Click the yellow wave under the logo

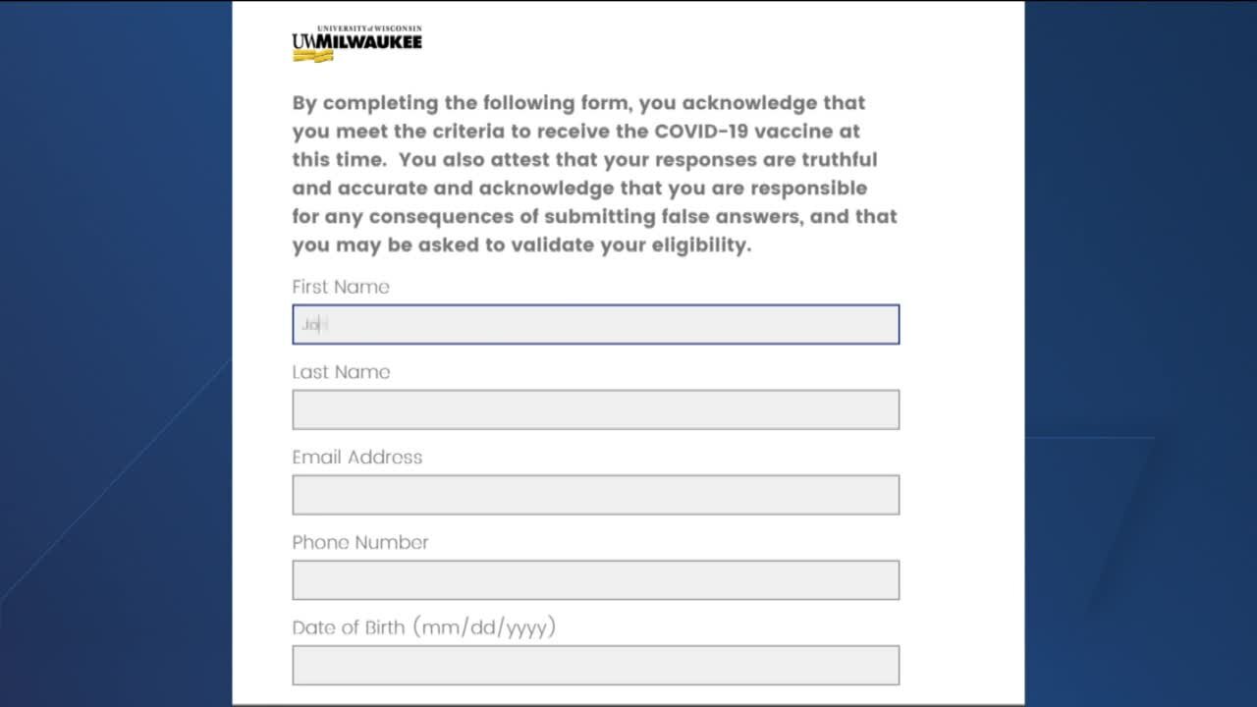pyautogui.click(x=312, y=56)
